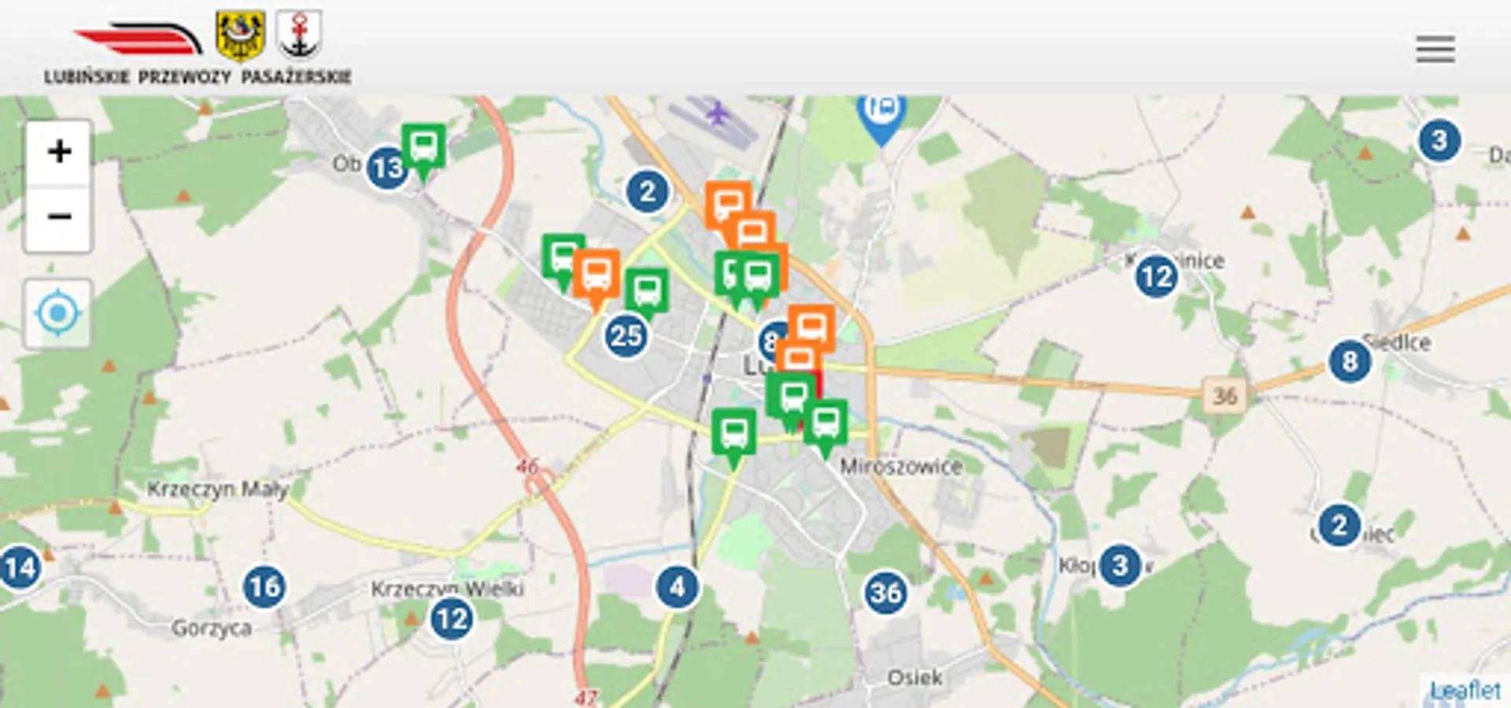1511x708 pixels.
Task: Open the hamburger menu
Action: pos(1435,49)
